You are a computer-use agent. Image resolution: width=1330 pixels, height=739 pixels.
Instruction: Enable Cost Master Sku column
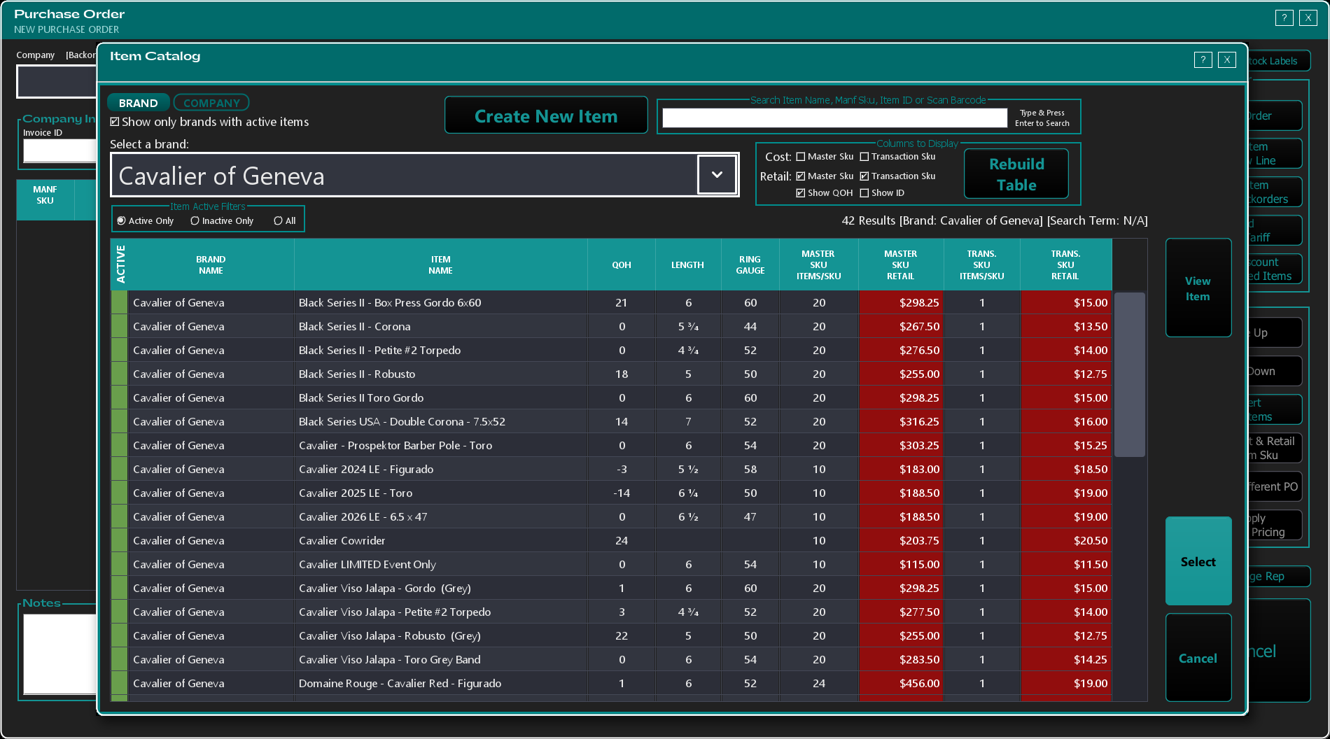(801, 157)
